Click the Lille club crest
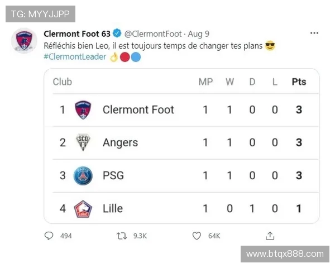 point(83,208)
